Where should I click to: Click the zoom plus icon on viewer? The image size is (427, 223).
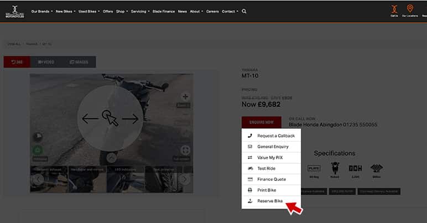185,96
